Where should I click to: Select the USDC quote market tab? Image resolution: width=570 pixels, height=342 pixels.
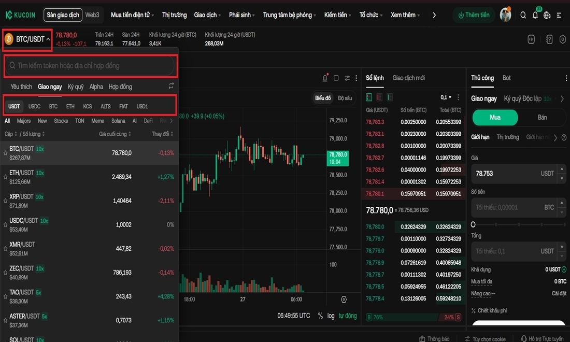[x=35, y=107]
